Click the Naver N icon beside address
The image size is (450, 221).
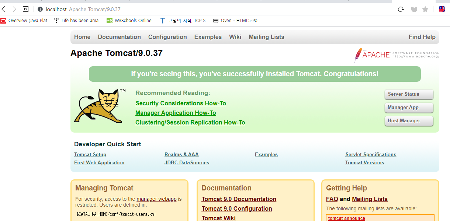point(25,9)
